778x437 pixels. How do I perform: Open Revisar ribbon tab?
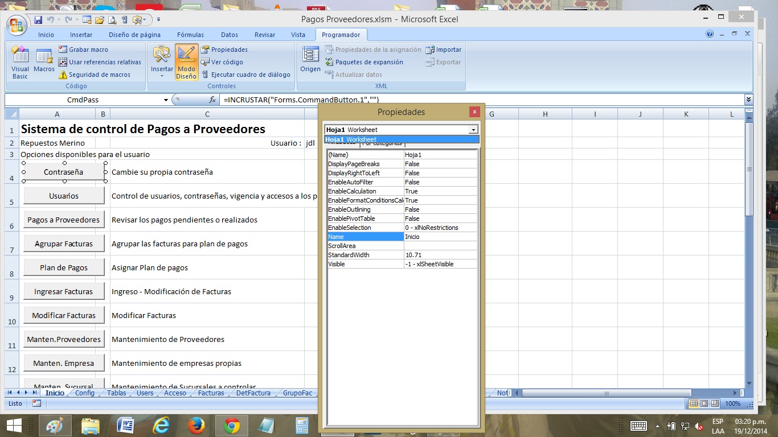[265, 35]
